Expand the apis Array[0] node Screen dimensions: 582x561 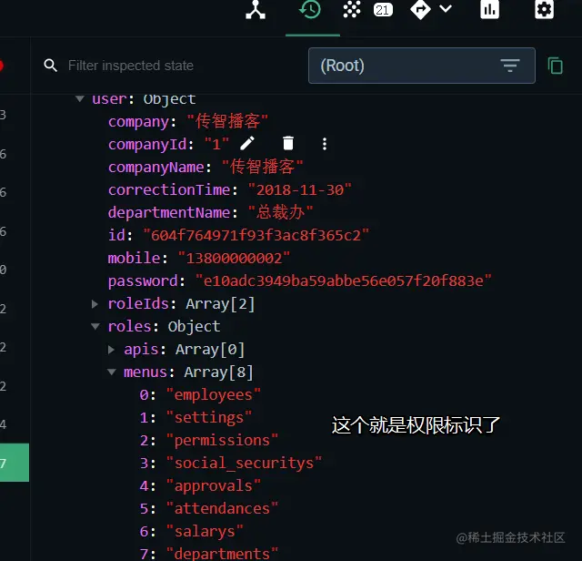111,350
